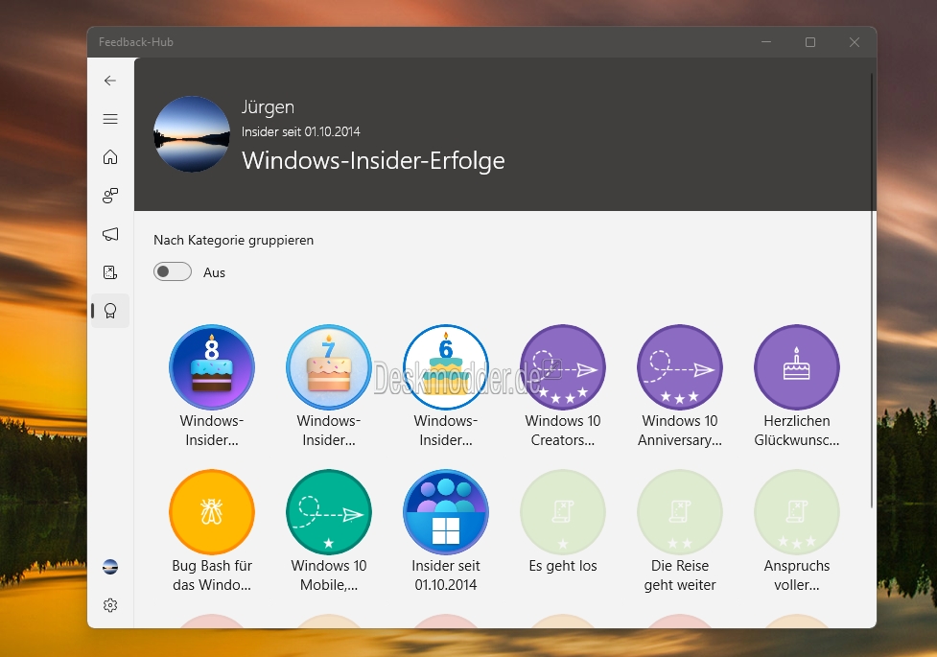The width and height of the screenshot is (937, 657).
Task: Open the Quests icon in sidebar
Action: coord(110,272)
